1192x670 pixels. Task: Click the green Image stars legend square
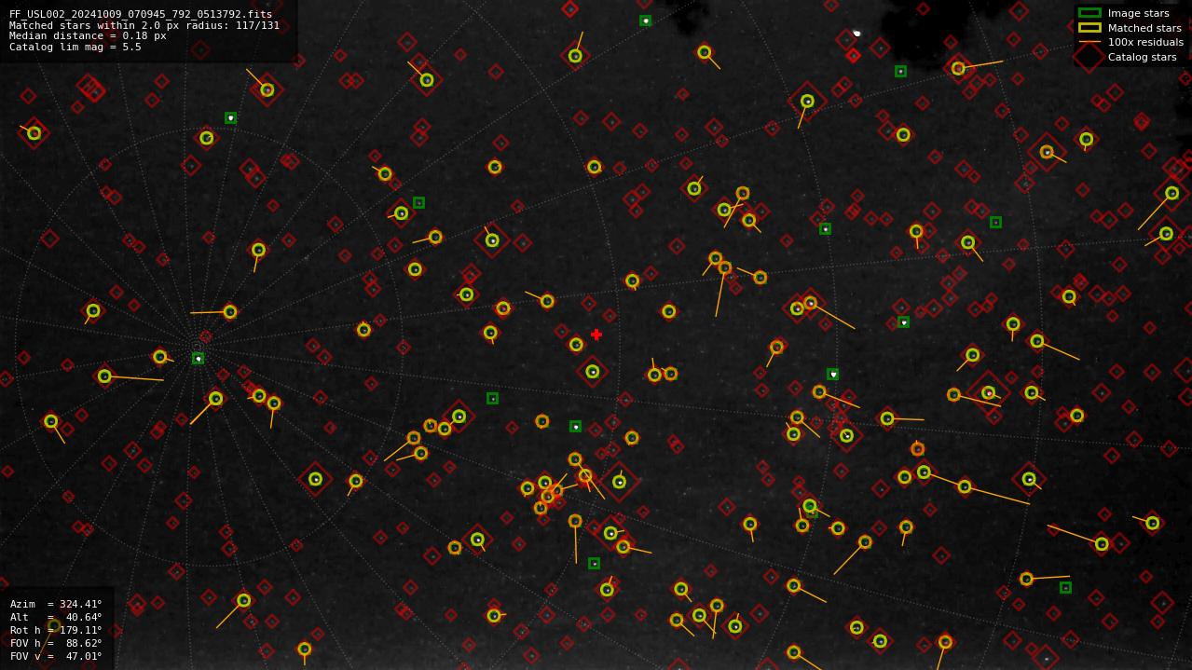tap(1089, 13)
